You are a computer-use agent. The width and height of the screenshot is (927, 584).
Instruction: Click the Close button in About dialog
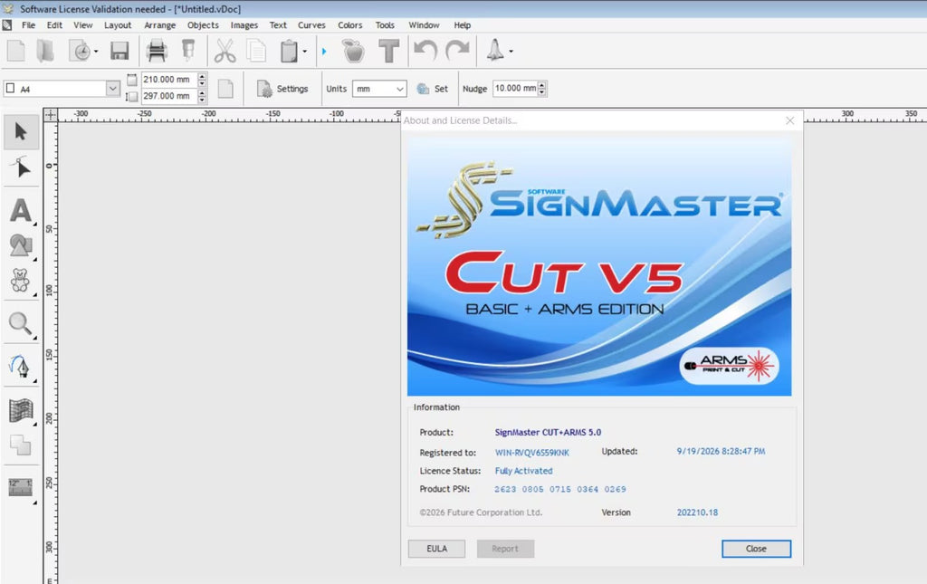(x=756, y=549)
